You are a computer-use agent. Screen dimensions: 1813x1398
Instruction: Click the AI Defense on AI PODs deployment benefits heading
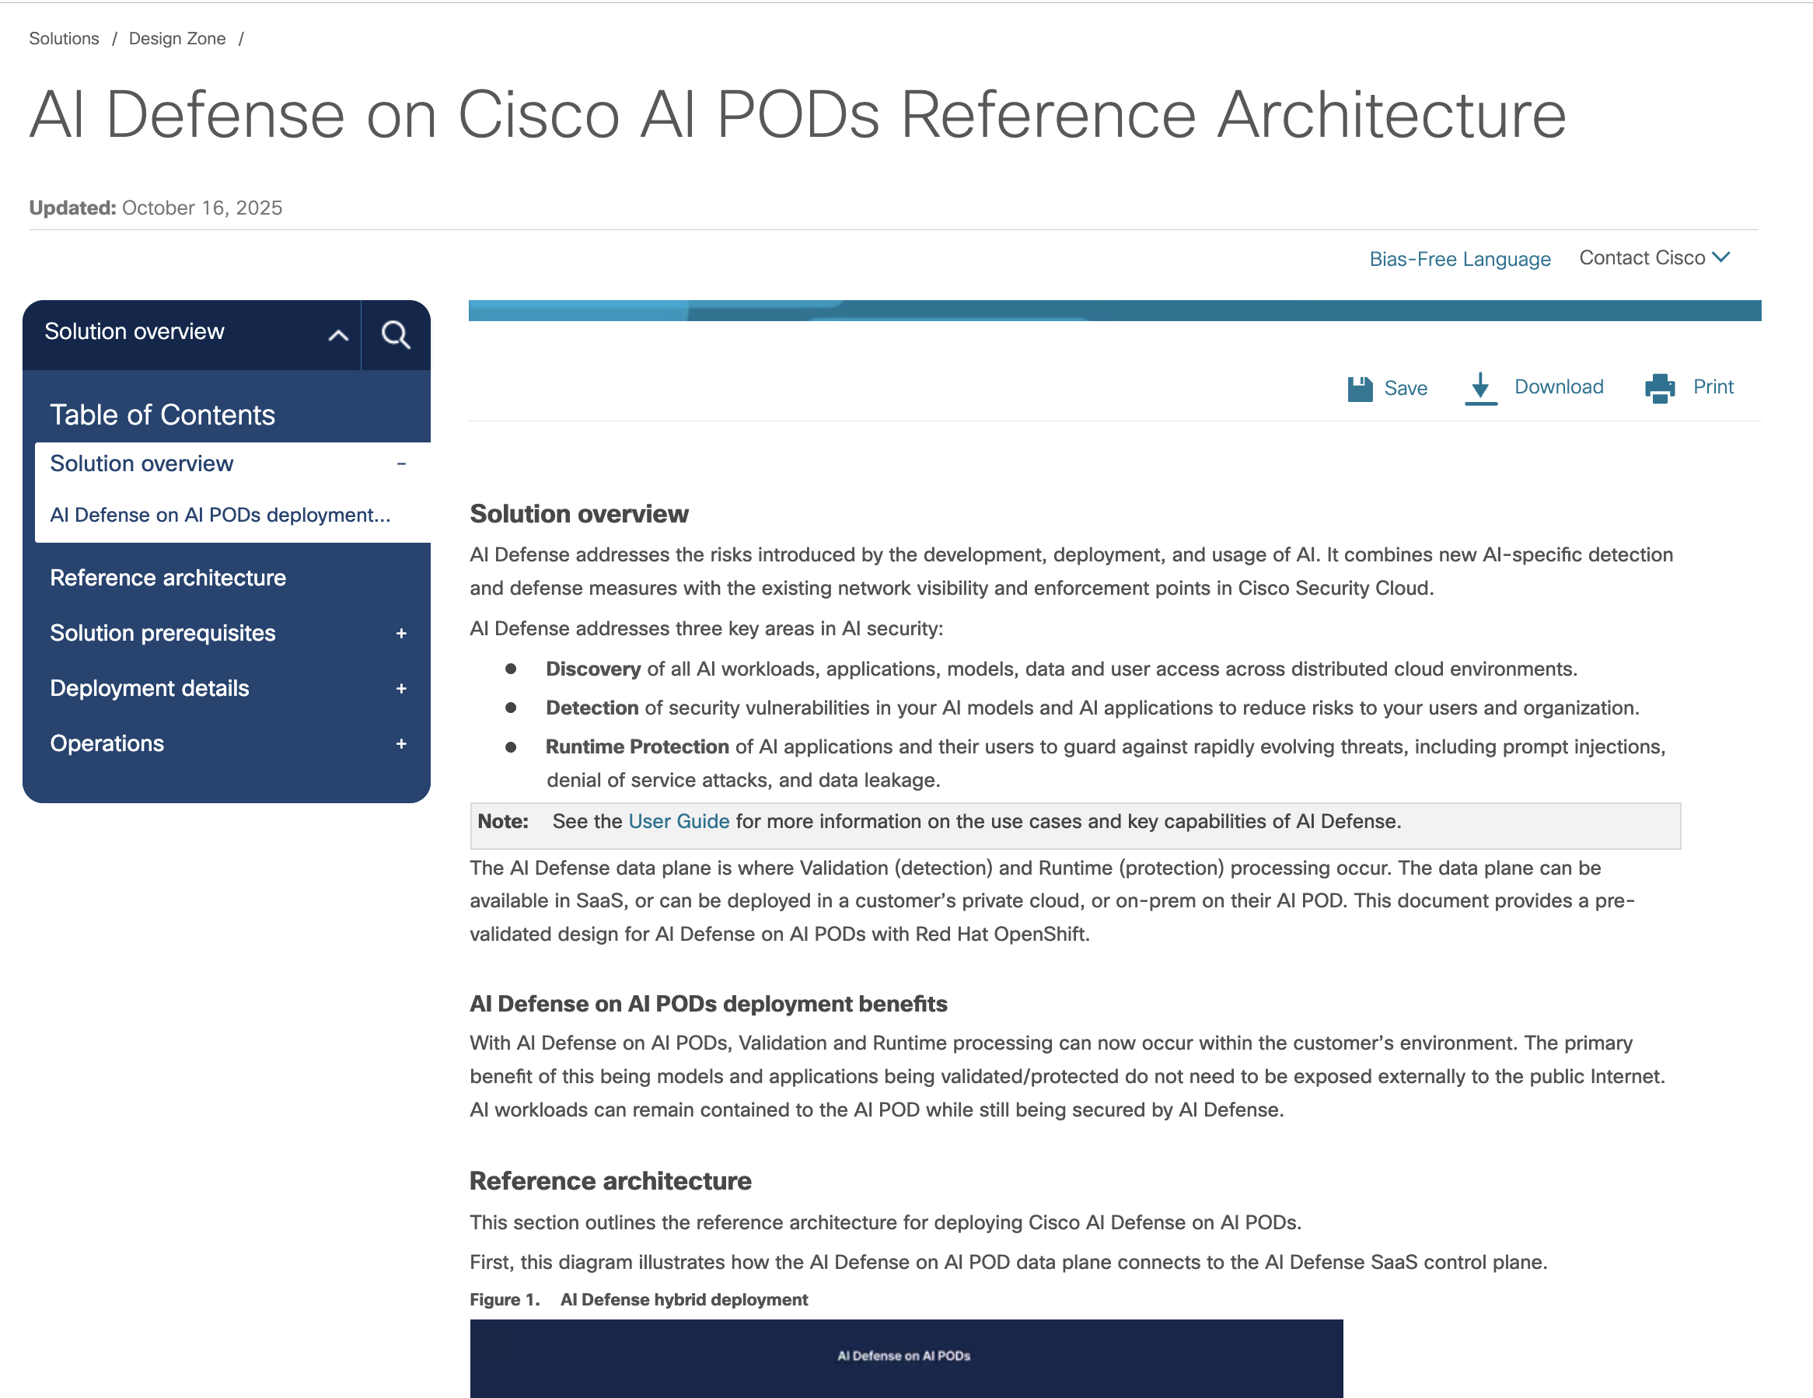[x=708, y=1004]
